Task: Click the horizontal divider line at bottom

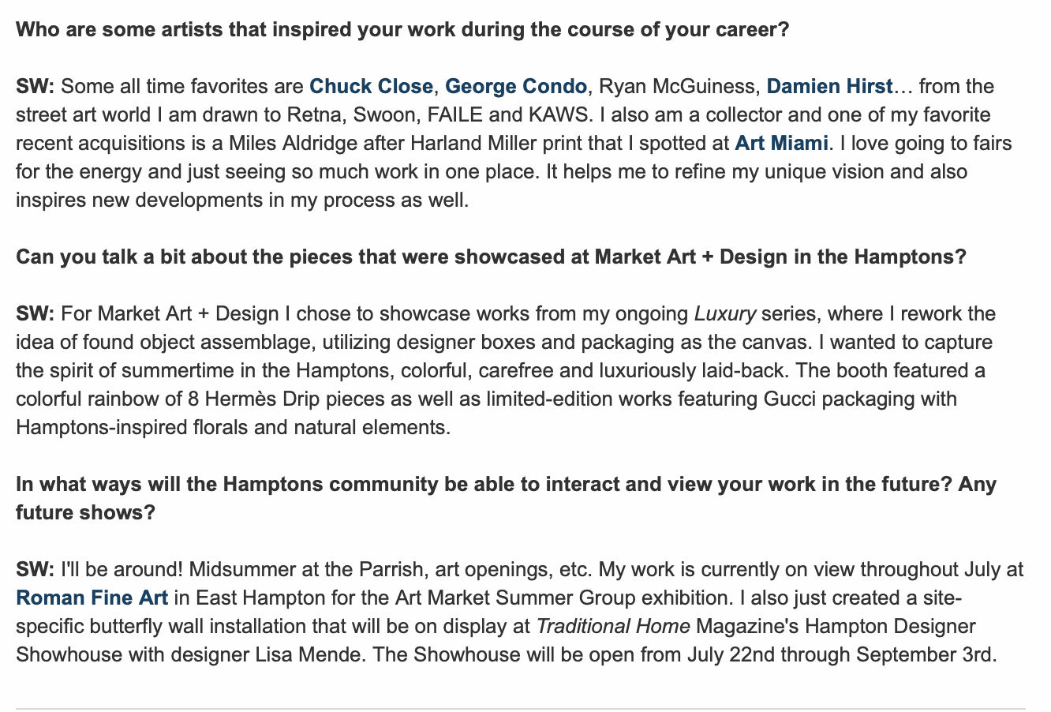Action: (x=521, y=708)
